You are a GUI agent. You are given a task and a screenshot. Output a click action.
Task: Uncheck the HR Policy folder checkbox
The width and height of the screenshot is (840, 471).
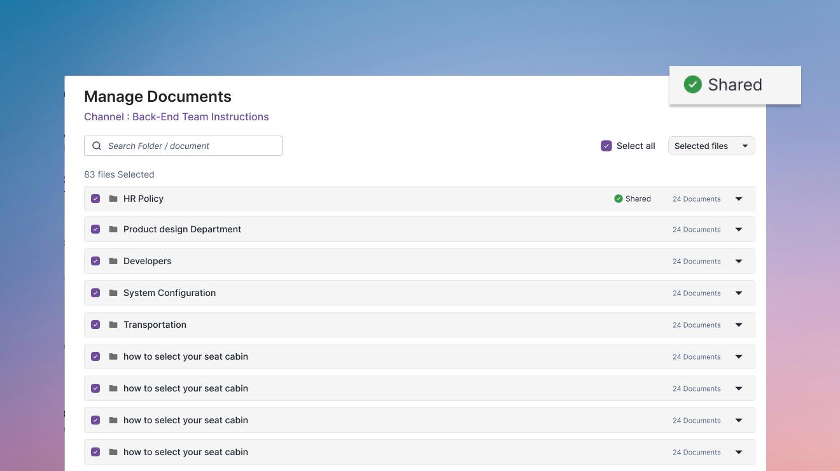point(95,199)
